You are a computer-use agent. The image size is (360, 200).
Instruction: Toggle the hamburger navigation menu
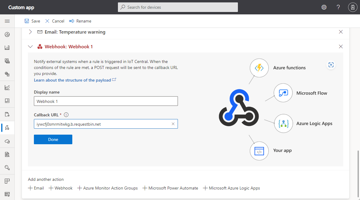point(7,21)
